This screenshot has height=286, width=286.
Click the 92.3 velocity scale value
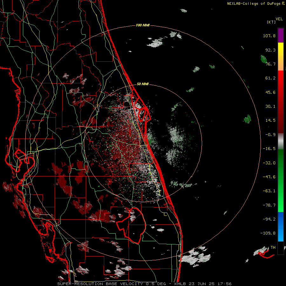click(x=270, y=50)
